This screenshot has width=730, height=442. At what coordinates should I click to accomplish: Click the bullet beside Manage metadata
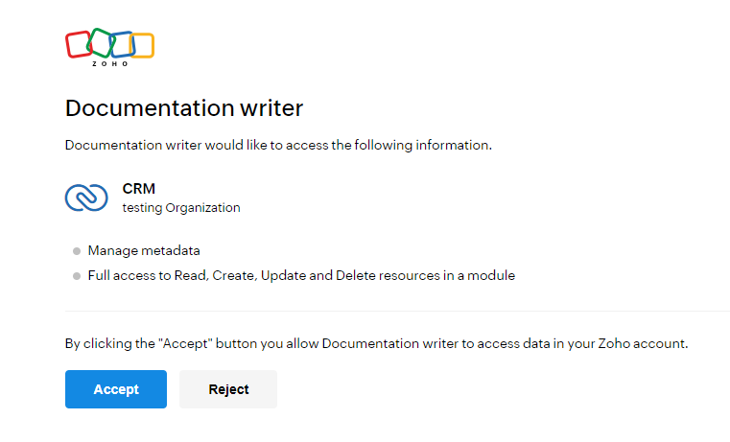pyautogui.click(x=77, y=251)
